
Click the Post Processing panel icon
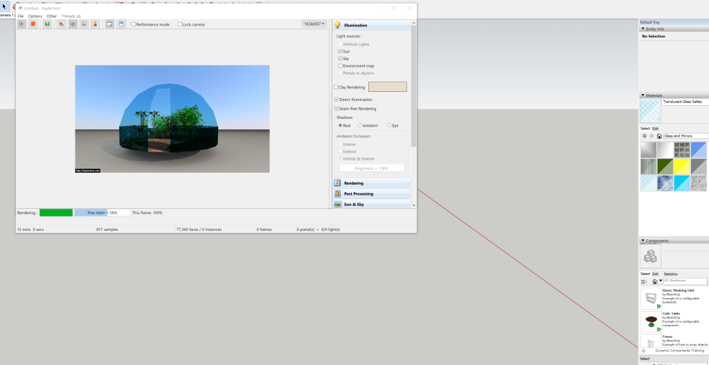(337, 194)
